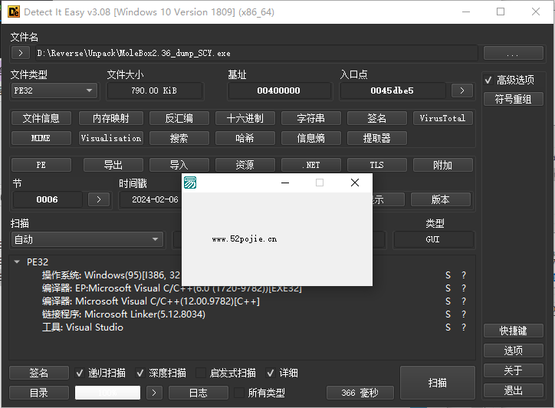The image size is (555, 408).
Task: Open 内存映射 view
Action: tap(111, 118)
